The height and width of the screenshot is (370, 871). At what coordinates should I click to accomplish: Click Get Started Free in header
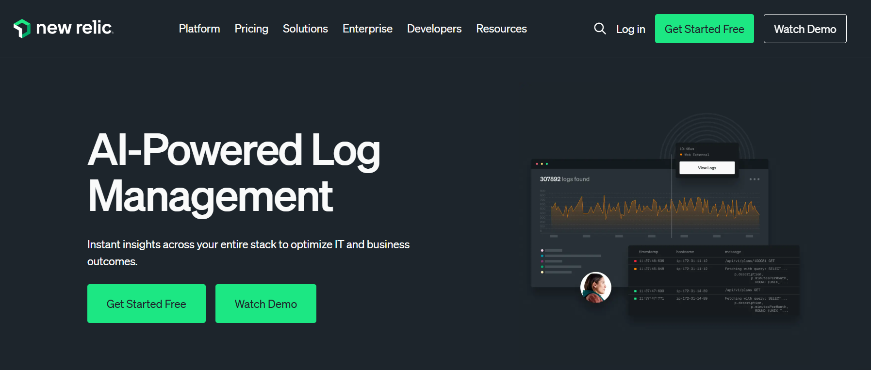pyautogui.click(x=704, y=29)
